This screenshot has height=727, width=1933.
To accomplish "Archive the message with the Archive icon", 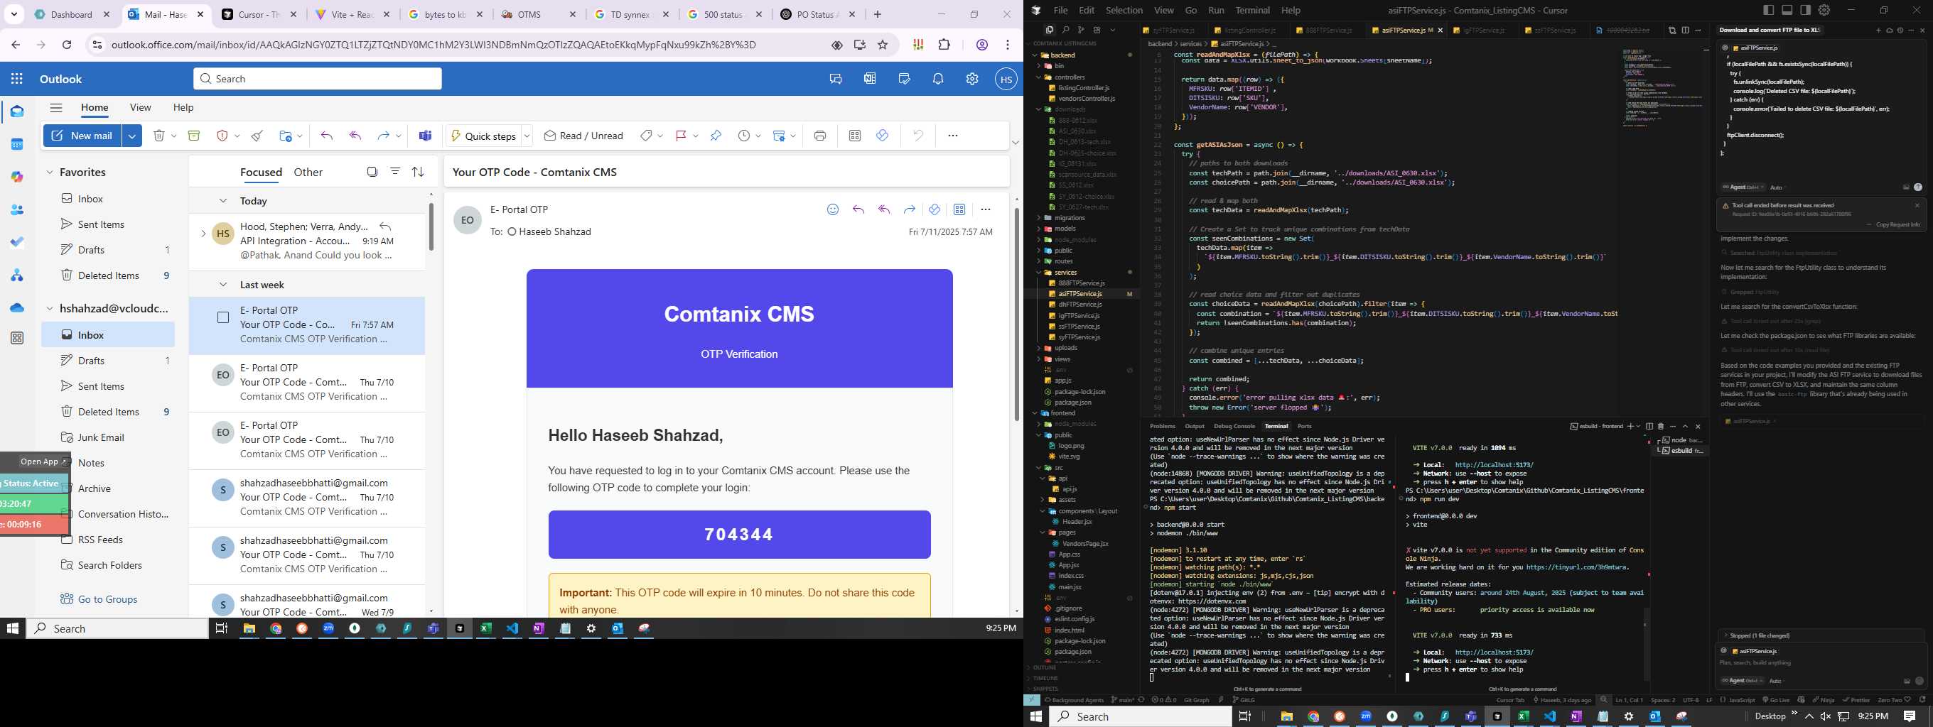I will click(193, 136).
